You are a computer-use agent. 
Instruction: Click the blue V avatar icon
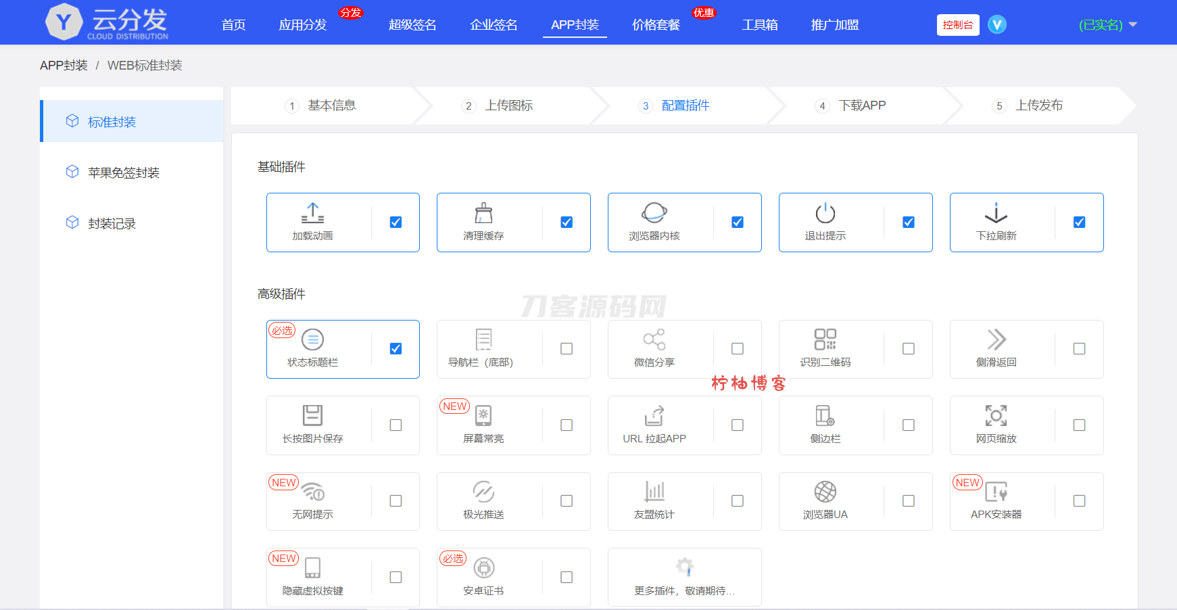997,25
